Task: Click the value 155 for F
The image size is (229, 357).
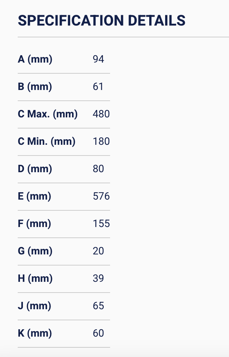Action: click(101, 224)
